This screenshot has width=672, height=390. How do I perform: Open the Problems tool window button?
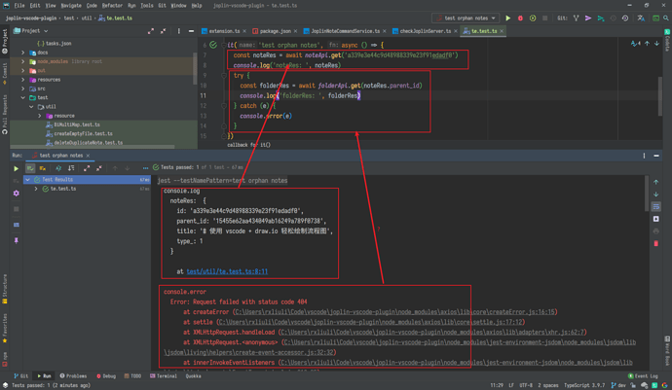coord(73,375)
